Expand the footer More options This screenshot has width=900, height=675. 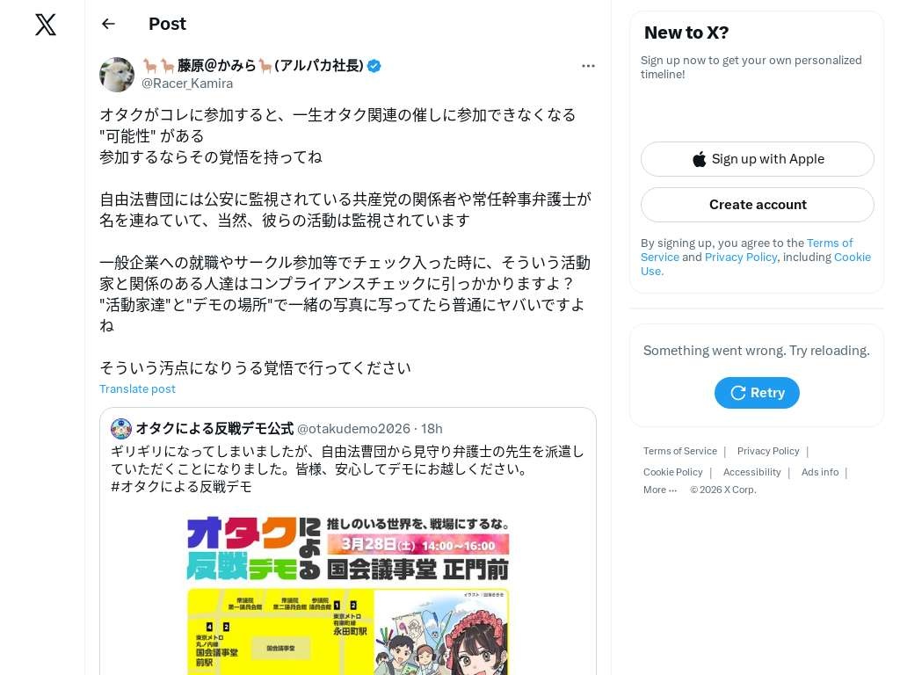coord(660,490)
